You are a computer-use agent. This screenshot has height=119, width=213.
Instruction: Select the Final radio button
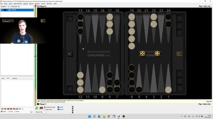pos(15,112)
